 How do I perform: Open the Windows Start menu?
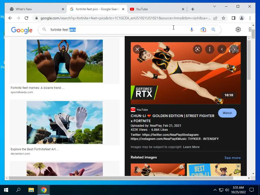[x=6, y=190]
